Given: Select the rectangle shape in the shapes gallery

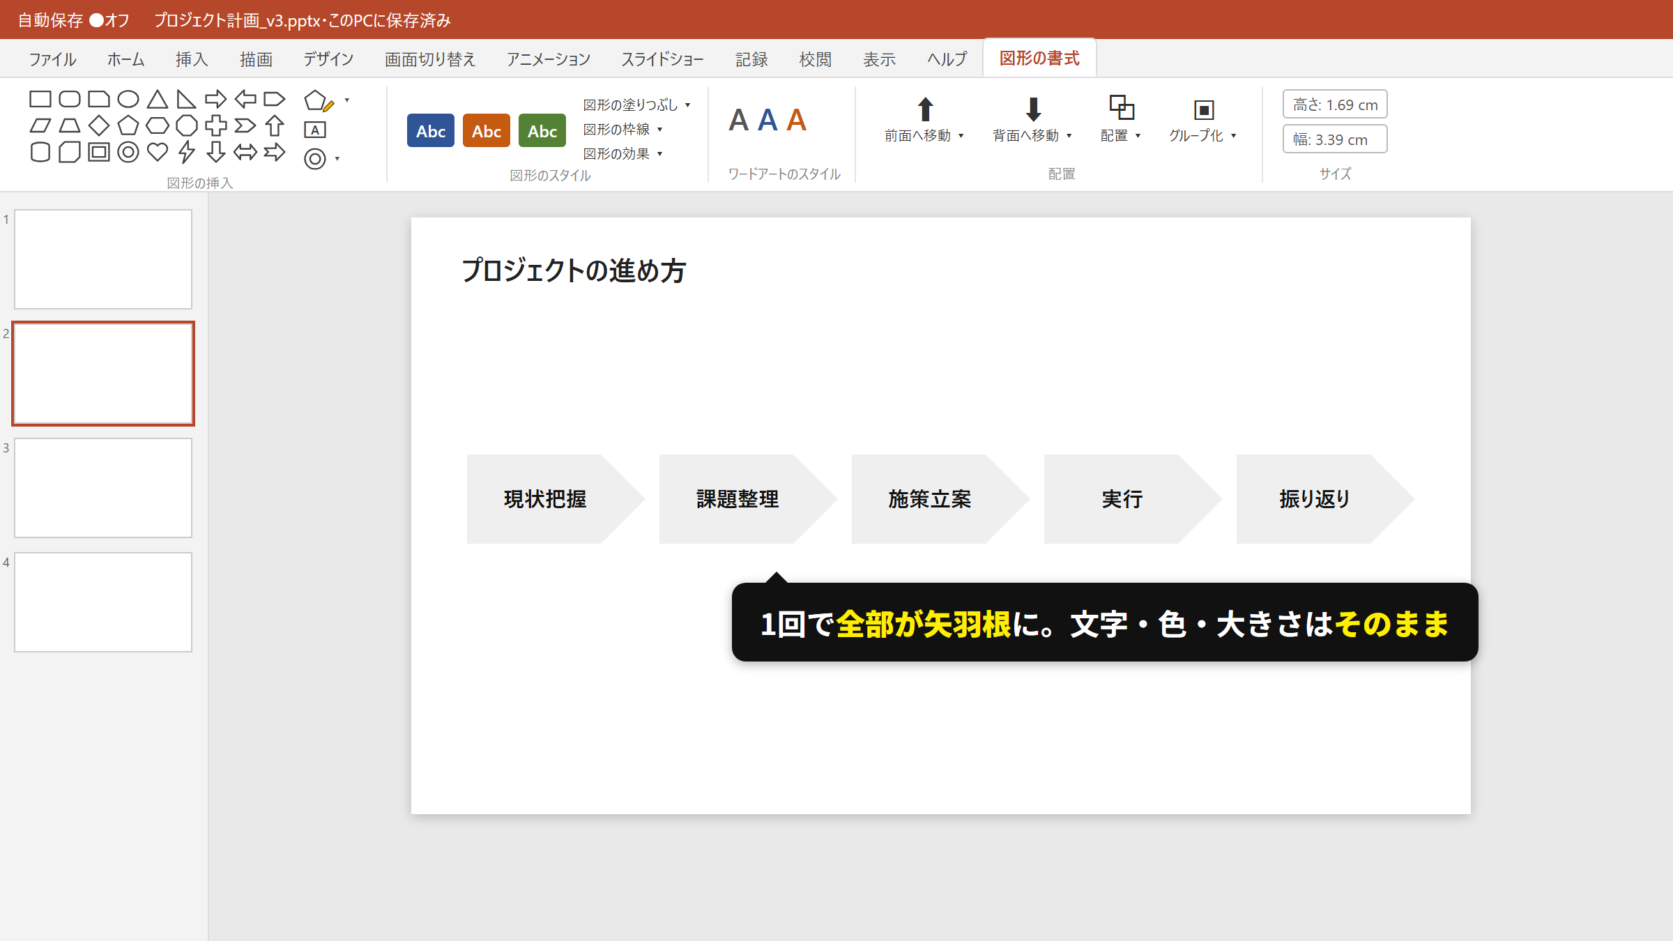Looking at the screenshot, I should pos(40,99).
